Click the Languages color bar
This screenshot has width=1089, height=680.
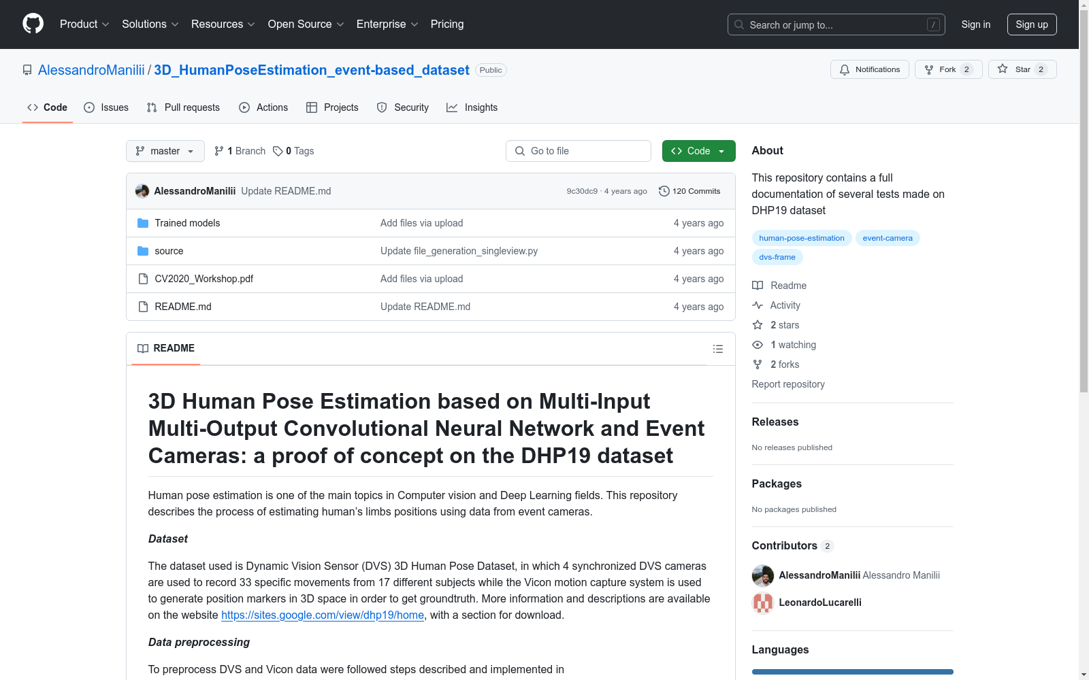tap(853, 672)
